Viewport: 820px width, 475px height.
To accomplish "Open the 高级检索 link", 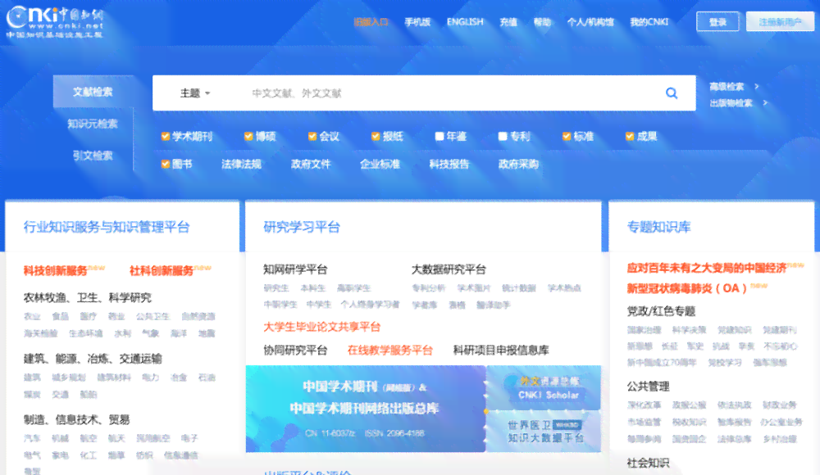I will click(727, 86).
